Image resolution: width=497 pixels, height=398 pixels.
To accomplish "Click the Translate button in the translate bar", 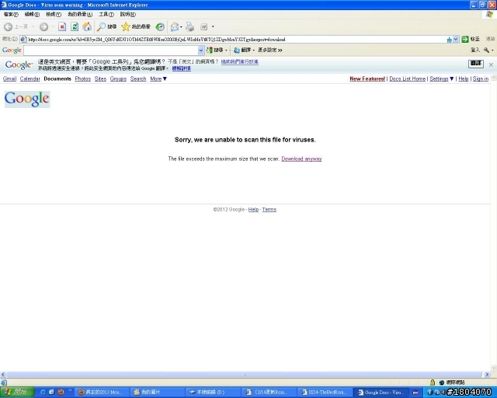I will (476, 64).
